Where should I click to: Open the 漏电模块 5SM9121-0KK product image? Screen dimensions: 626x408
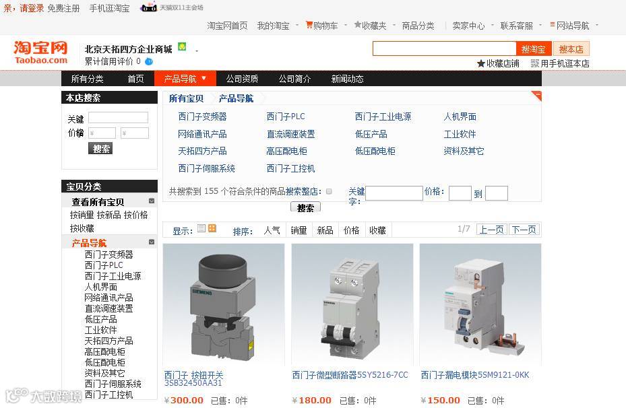click(x=480, y=305)
